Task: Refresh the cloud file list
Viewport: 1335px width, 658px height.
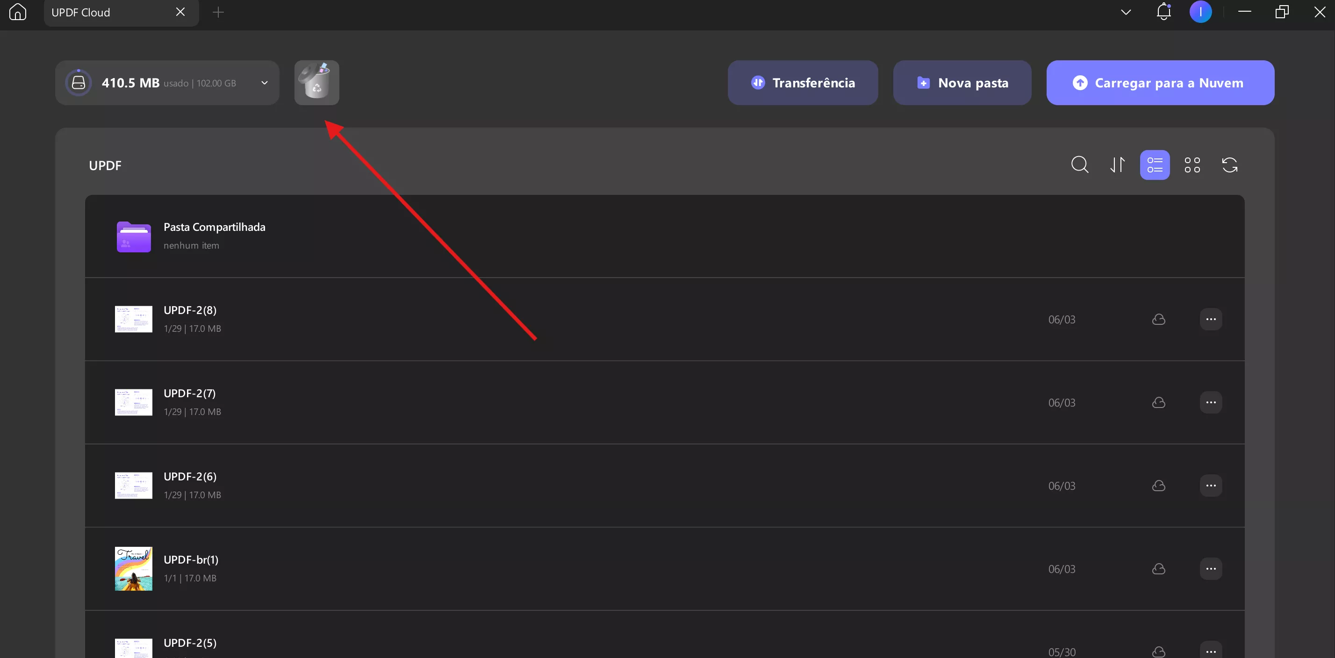Action: [1230, 165]
